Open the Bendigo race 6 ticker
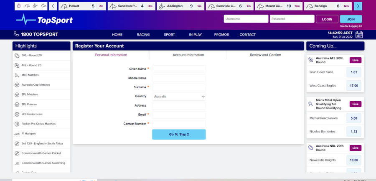Viewport: 376px width, 181px height. click(x=328, y=6)
